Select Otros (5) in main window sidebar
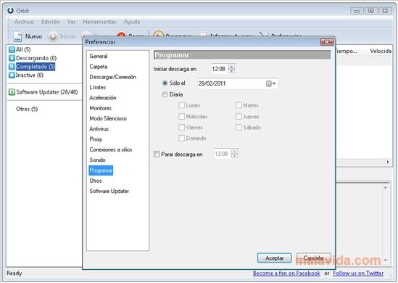This screenshot has height=283, width=398. (x=27, y=110)
